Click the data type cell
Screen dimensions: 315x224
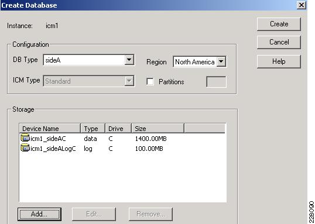coord(90,139)
